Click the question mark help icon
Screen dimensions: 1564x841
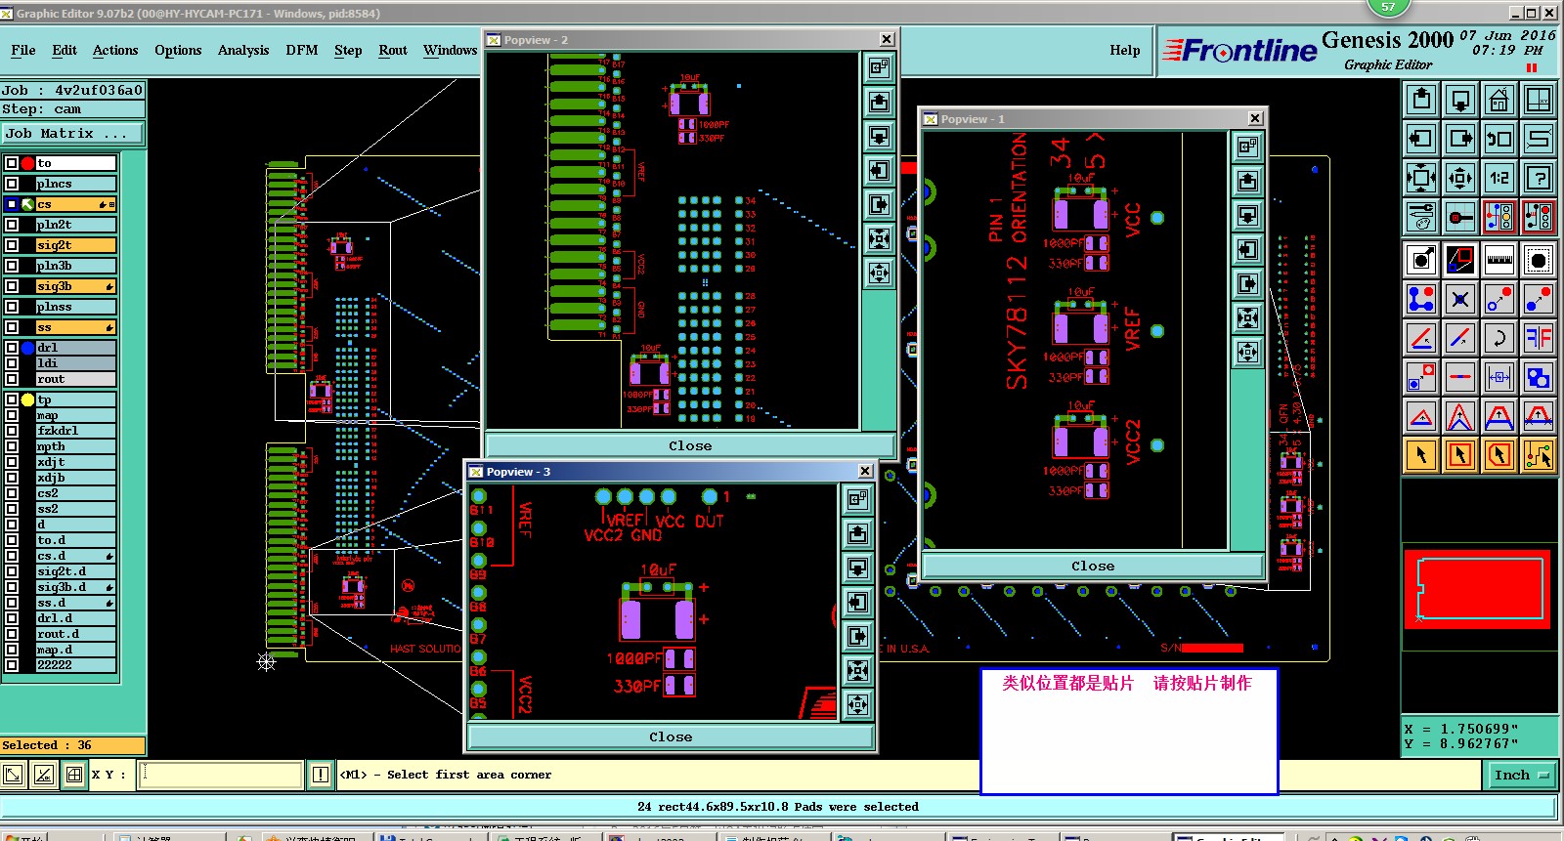tap(1539, 178)
